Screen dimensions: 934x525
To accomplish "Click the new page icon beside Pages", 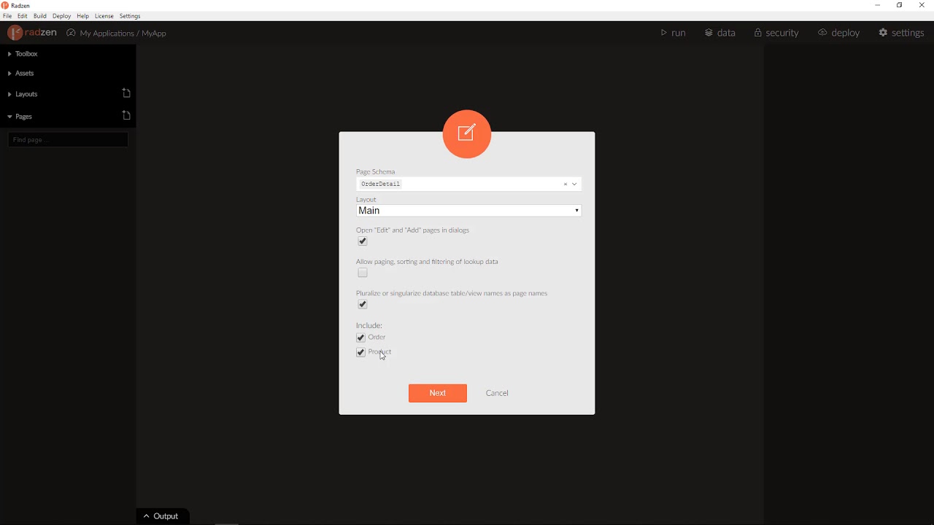I will point(126,116).
